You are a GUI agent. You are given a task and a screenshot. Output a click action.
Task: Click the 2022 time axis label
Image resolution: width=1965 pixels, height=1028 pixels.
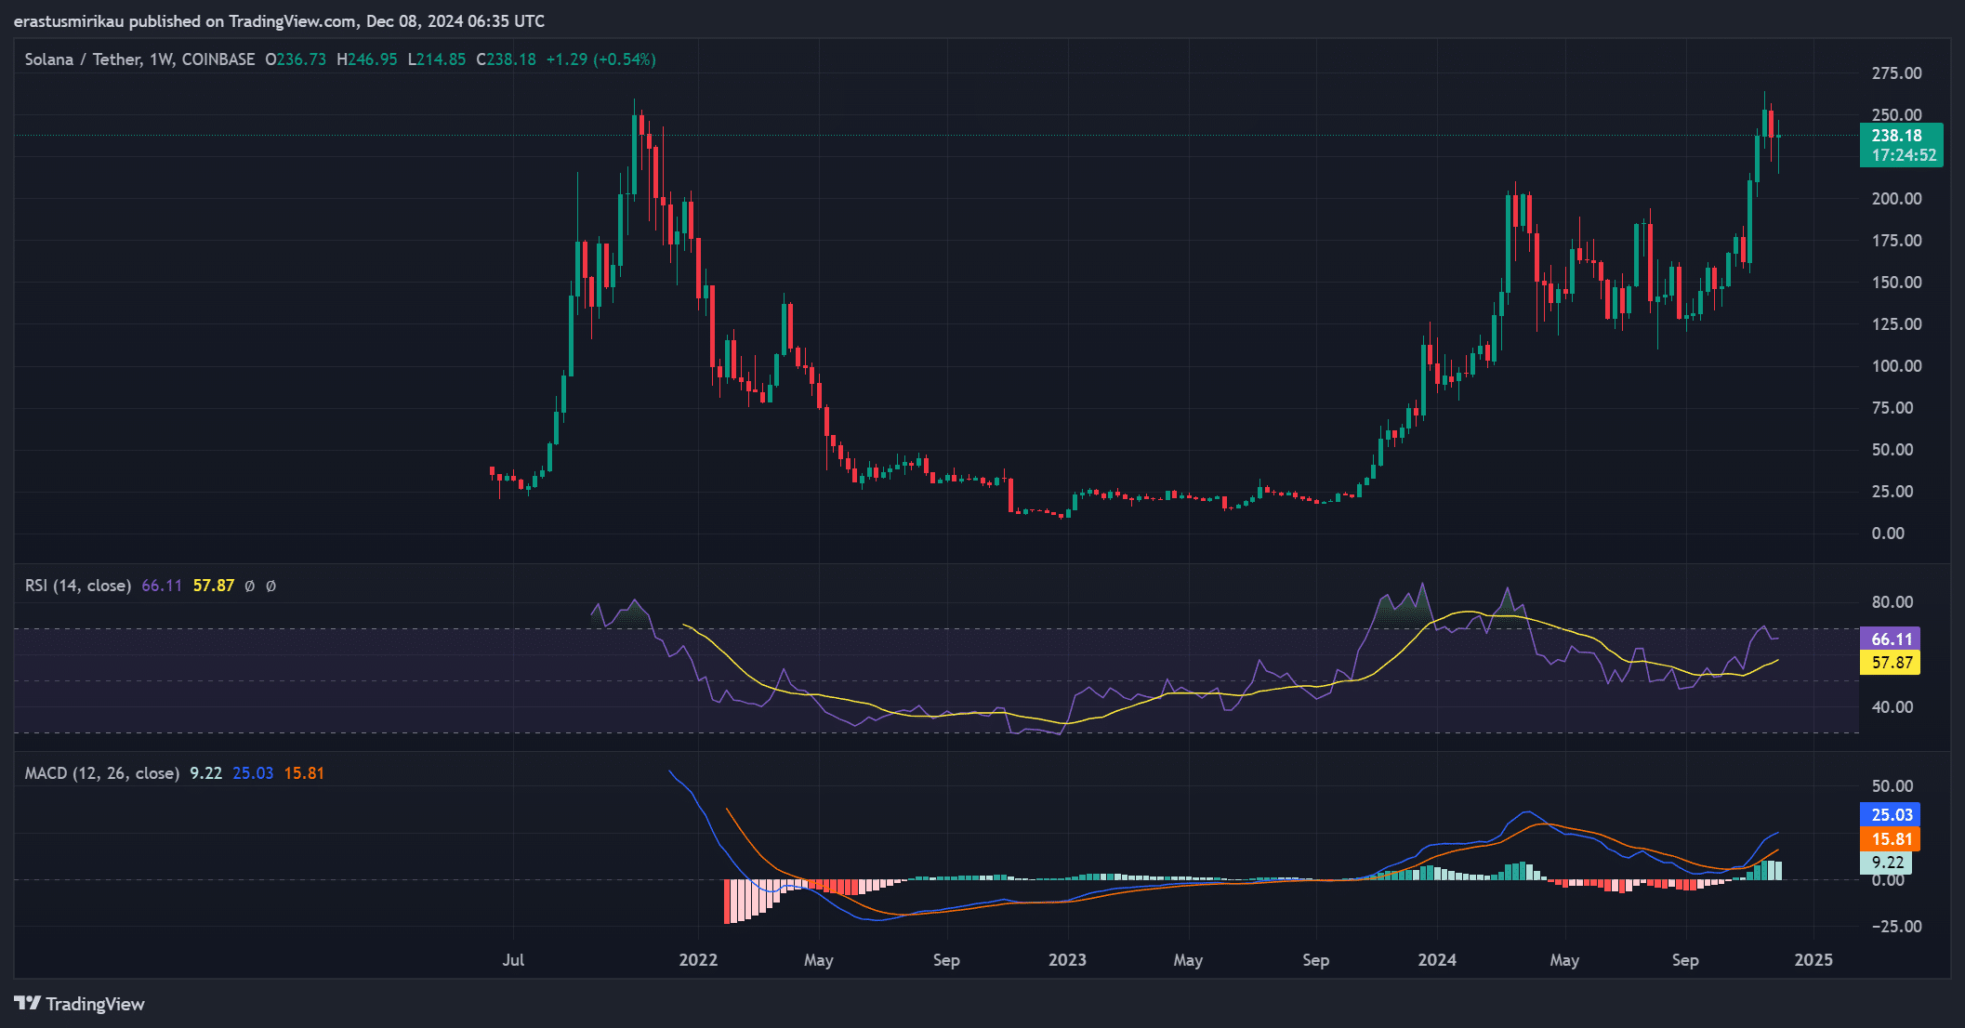pos(698,960)
